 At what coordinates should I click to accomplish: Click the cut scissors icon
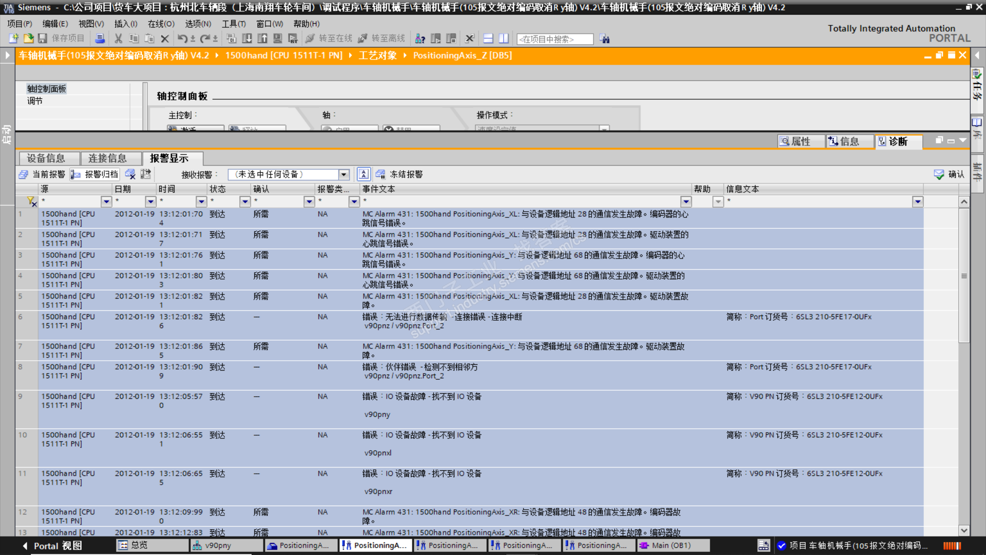(118, 39)
